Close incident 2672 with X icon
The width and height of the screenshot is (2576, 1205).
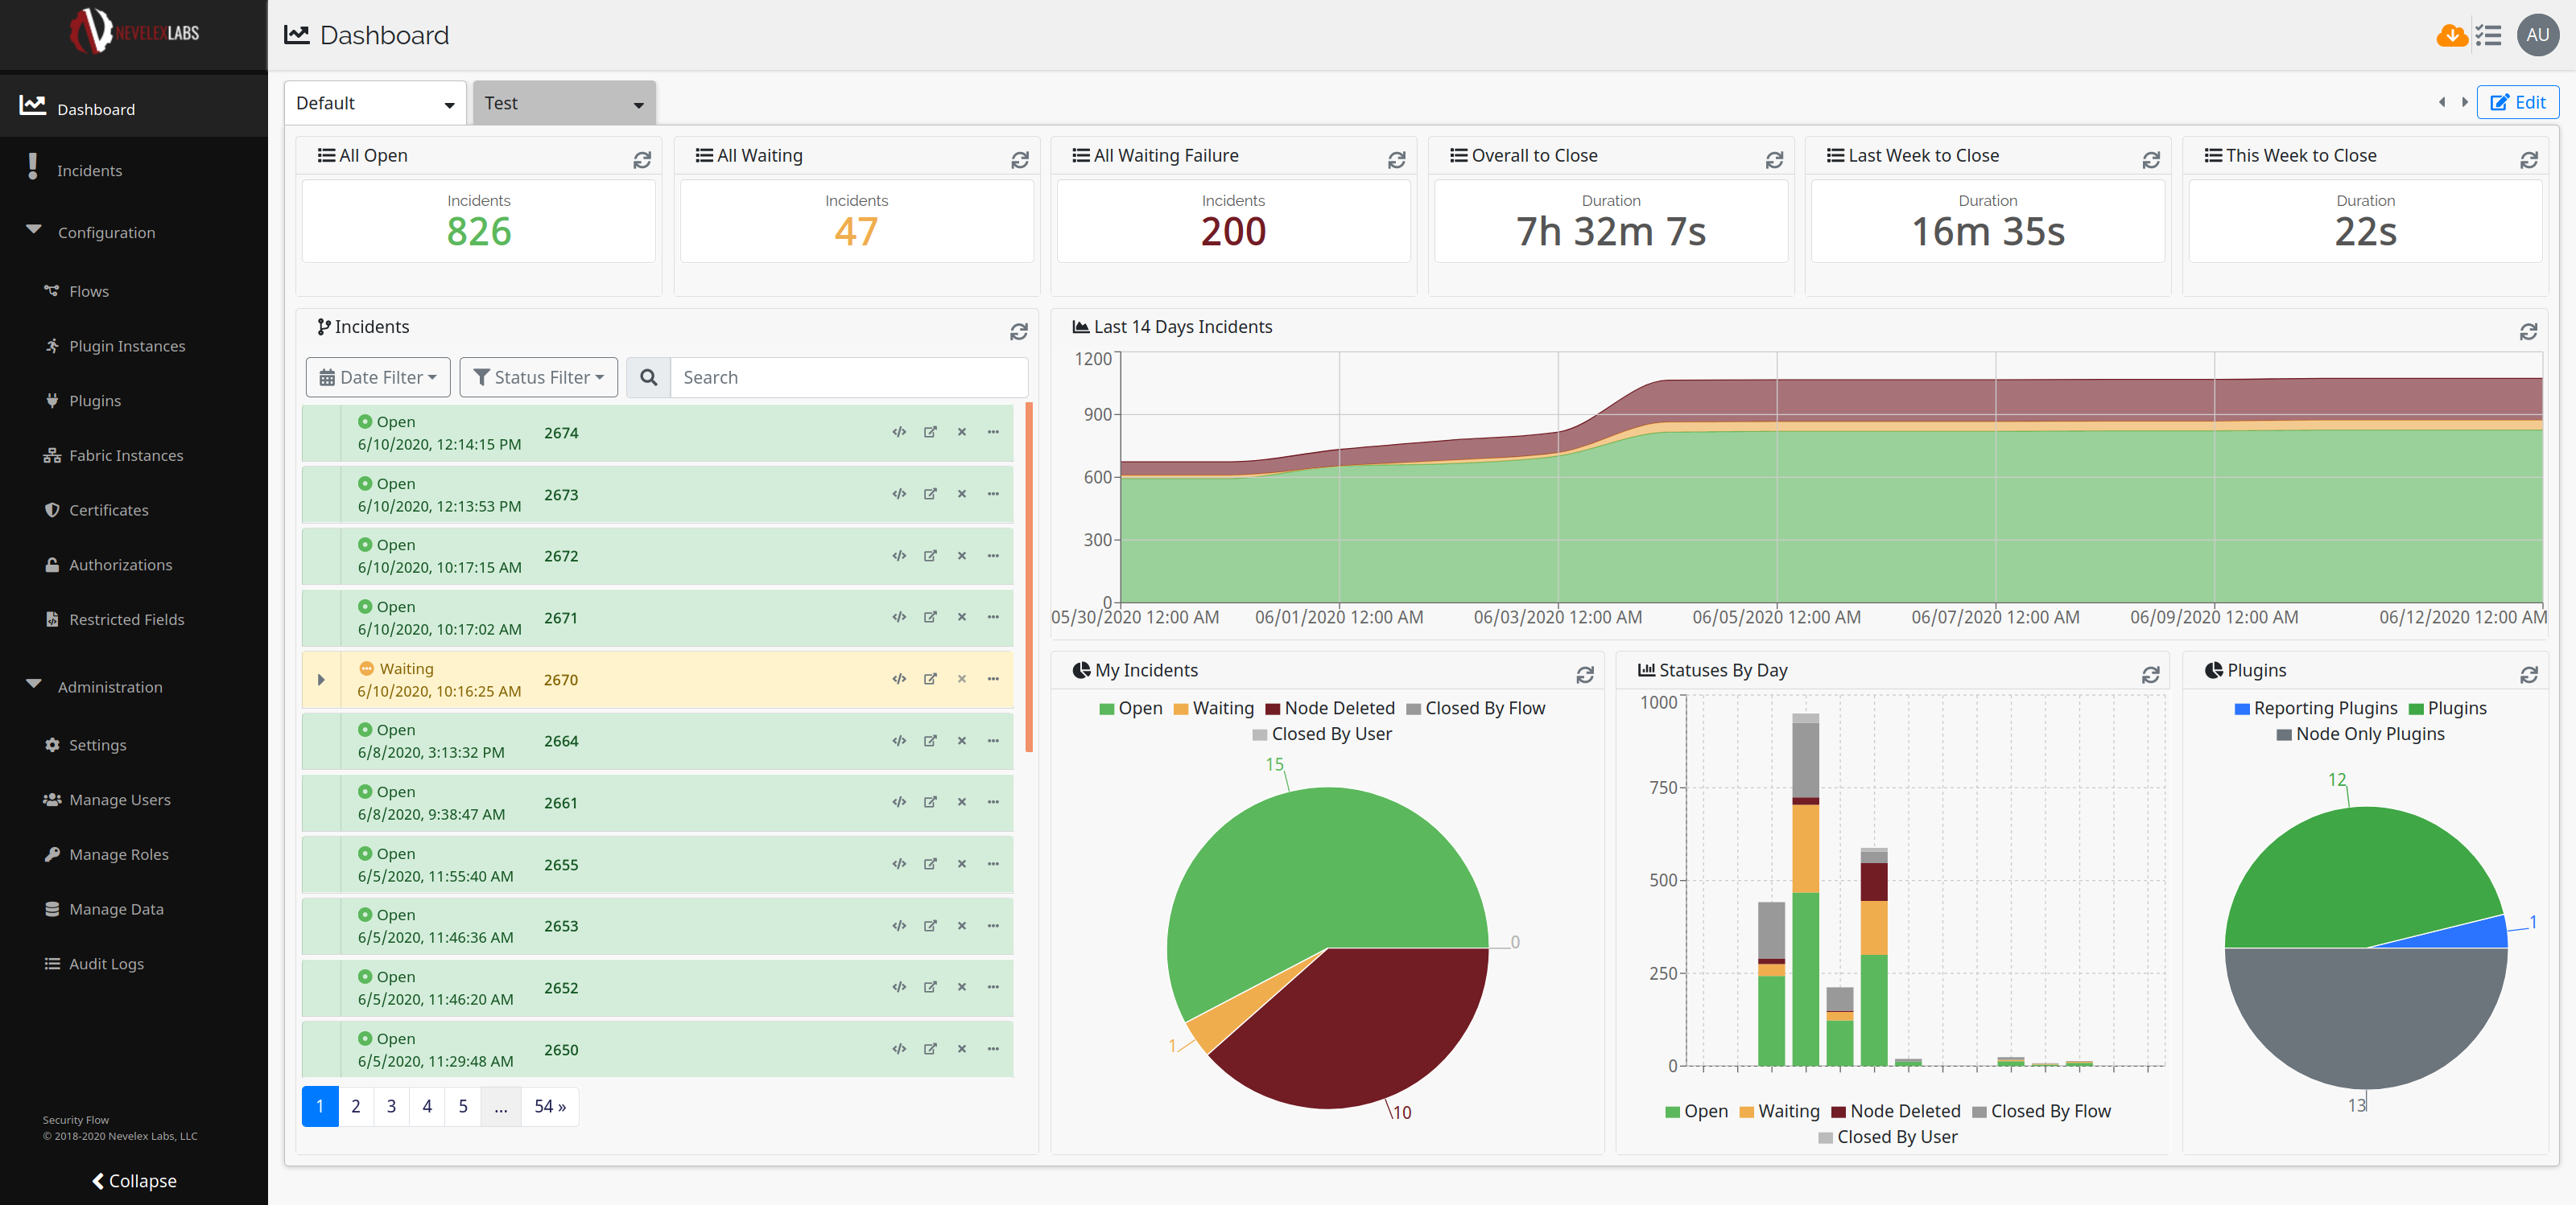pos(962,557)
